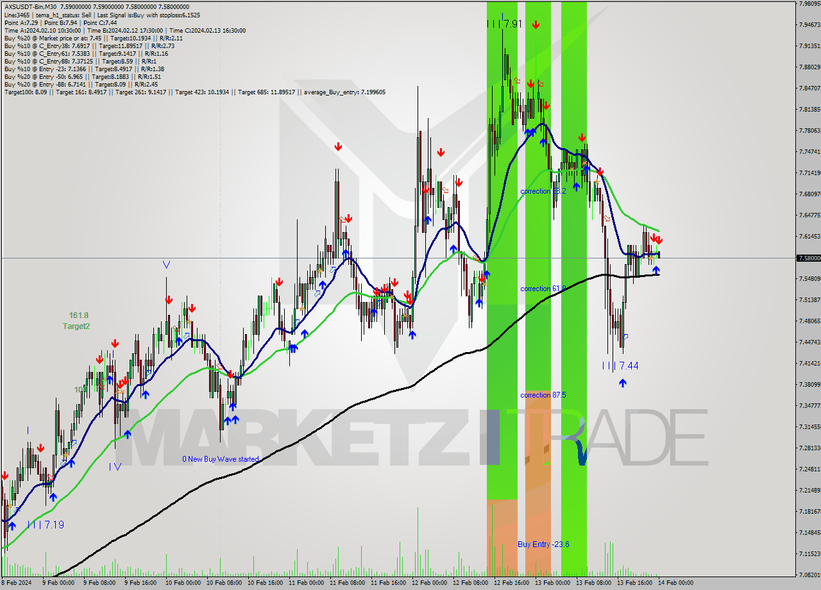821x590 pixels.
Task: Click the red arrow right of the 7.91 label
Action: click(536, 24)
